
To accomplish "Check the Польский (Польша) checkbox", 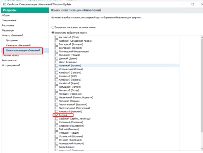I will point(57,101).
